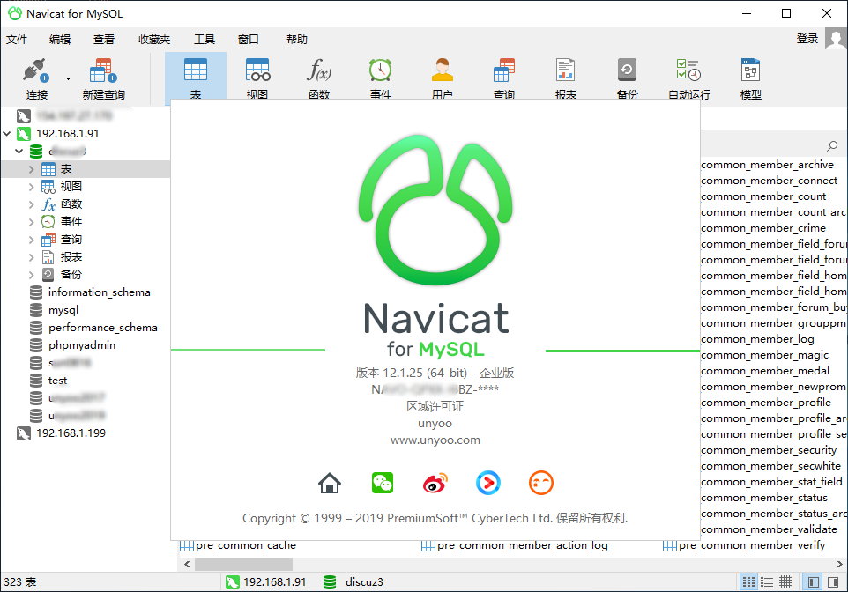
Task: Select the test database in the tree
Action: coord(57,381)
